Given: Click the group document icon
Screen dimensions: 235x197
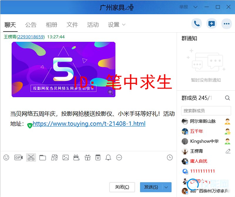Looking at the screenshot, I should tap(54, 158).
